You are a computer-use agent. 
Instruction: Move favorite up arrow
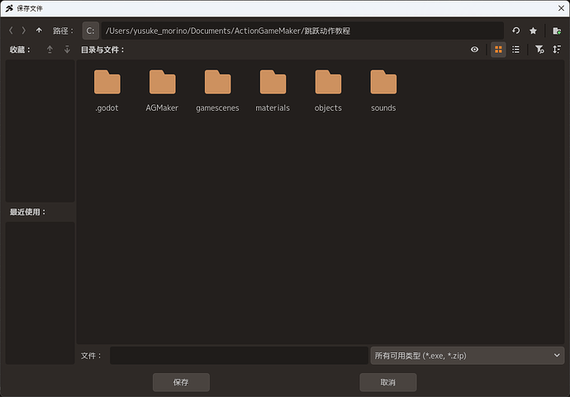click(x=50, y=50)
